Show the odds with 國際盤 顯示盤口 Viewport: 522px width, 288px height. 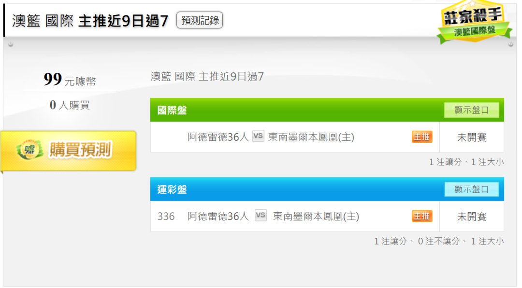(x=471, y=110)
